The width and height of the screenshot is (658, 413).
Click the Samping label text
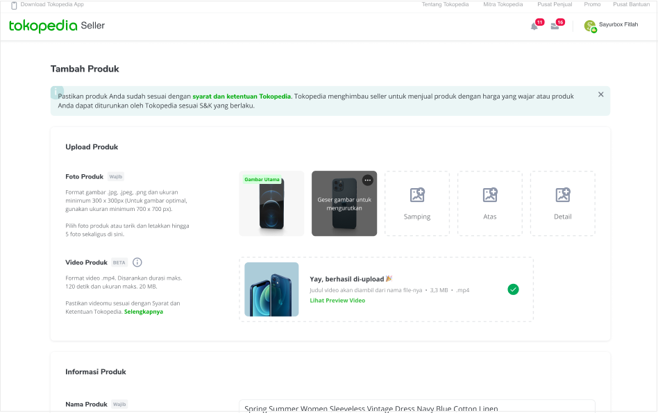[417, 217]
